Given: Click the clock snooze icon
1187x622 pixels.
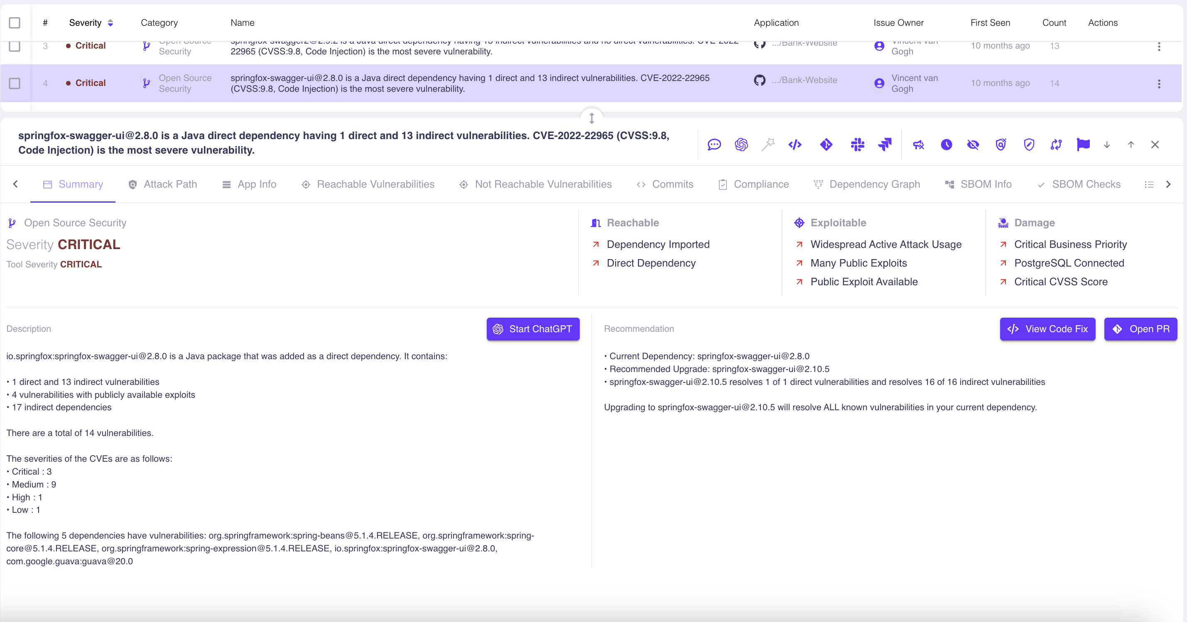Looking at the screenshot, I should (946, 144).
